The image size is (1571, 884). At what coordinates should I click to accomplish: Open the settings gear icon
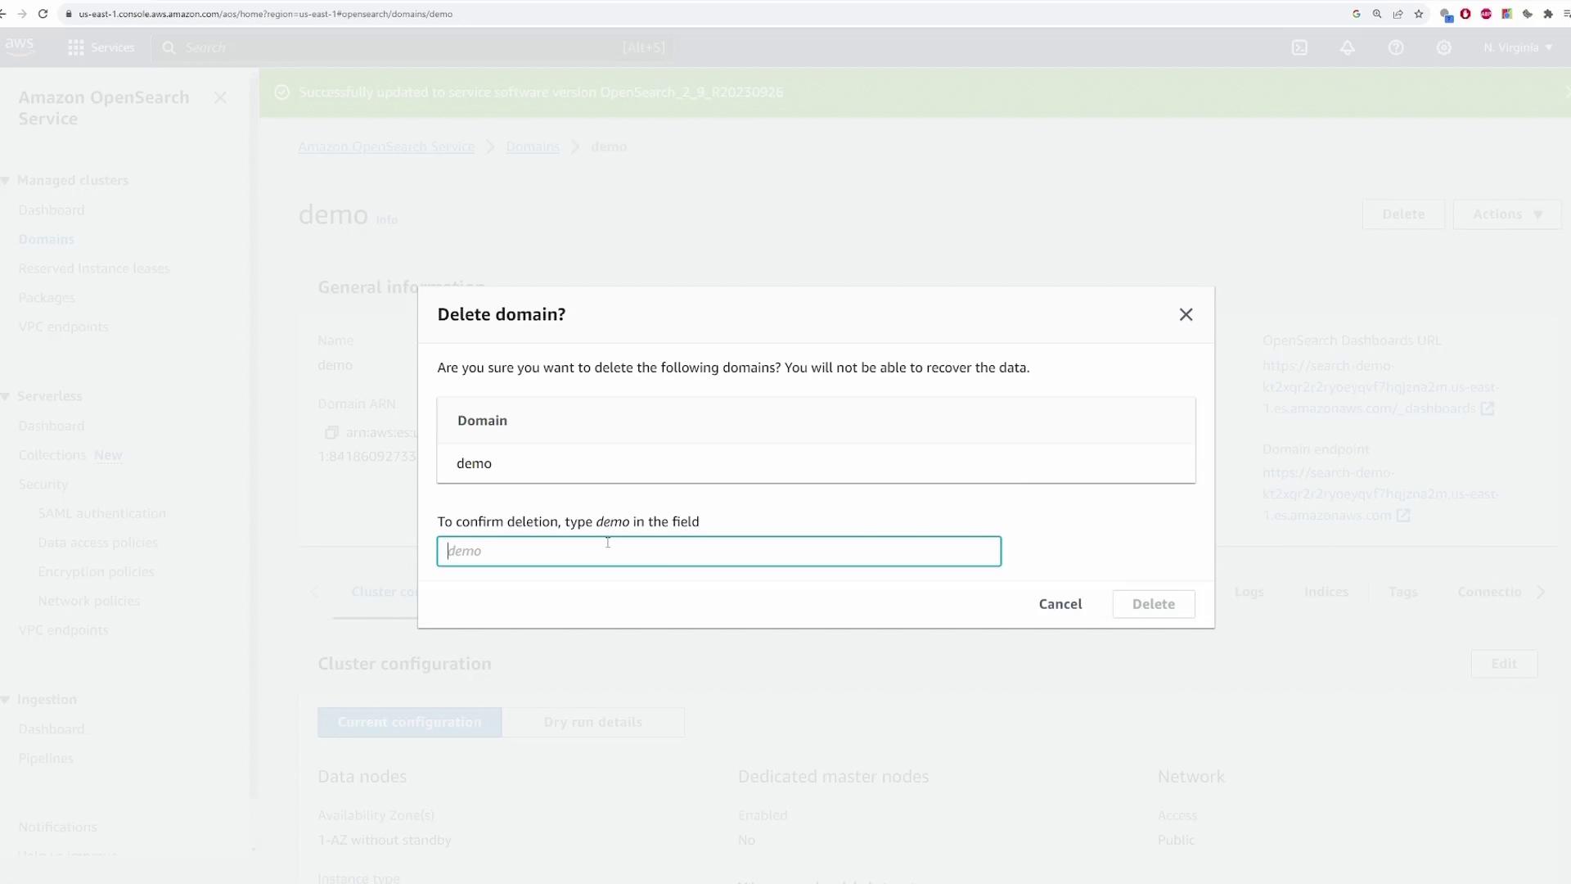pos(1444,47)
